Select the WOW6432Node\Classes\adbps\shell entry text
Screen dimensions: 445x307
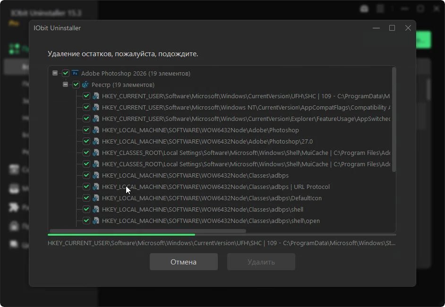pos(203,209)
